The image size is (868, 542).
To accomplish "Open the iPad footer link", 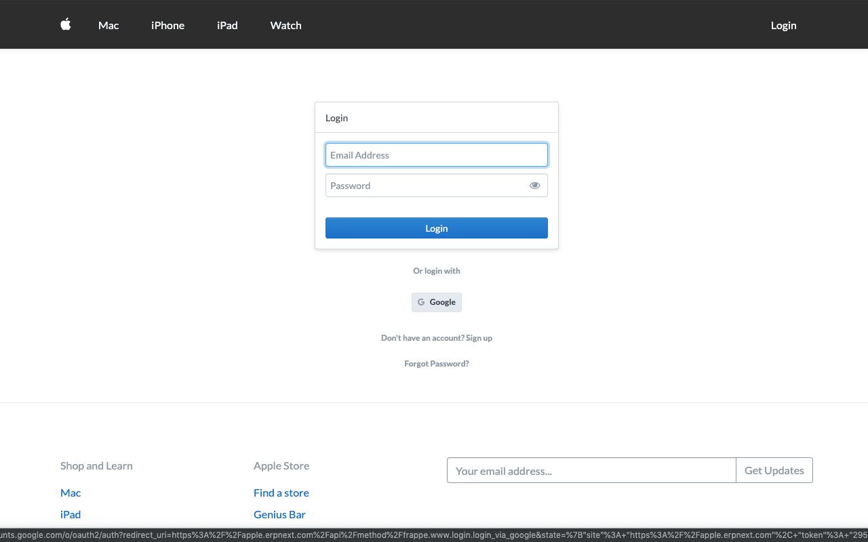I will [x=71, y=515].
